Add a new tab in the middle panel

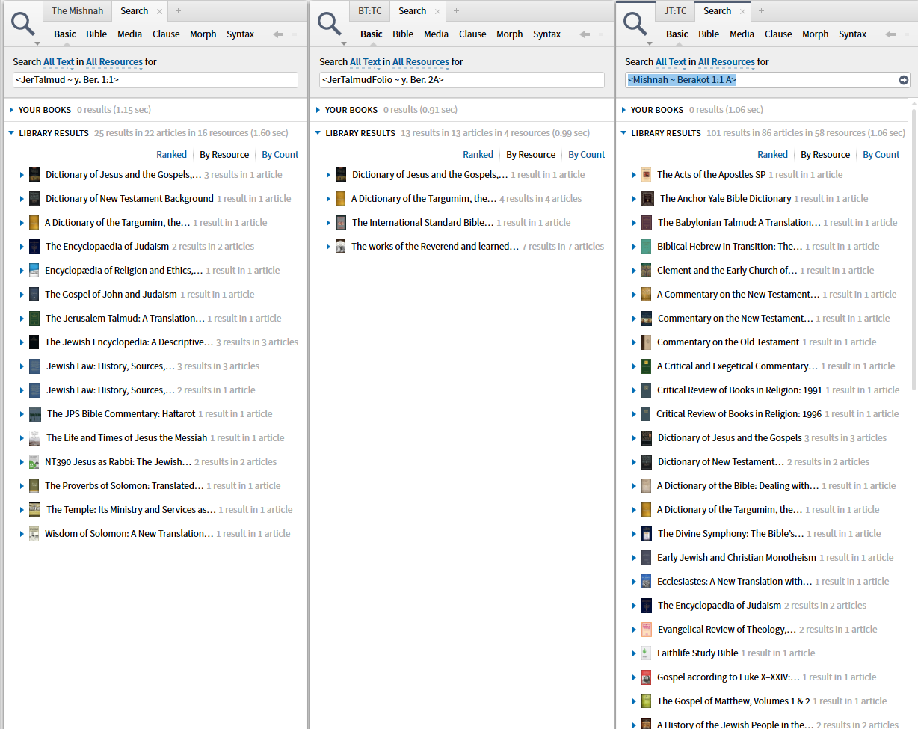point(456,11)
